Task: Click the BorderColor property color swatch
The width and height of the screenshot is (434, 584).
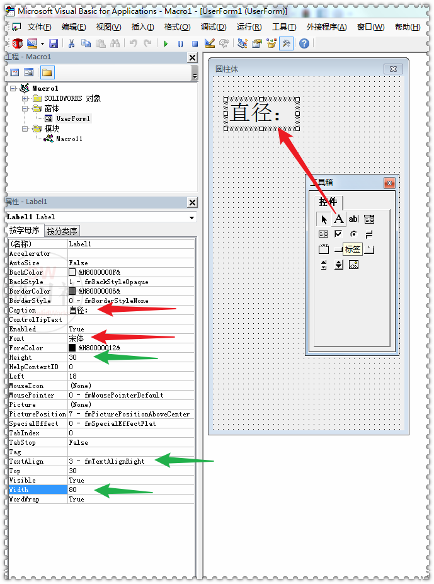Action: pos(72,291)
